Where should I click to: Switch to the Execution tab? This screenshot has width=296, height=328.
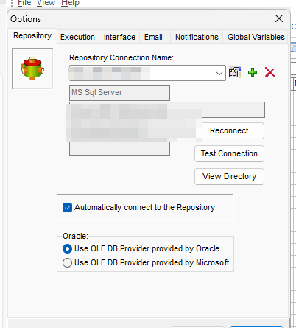[77, 37]
